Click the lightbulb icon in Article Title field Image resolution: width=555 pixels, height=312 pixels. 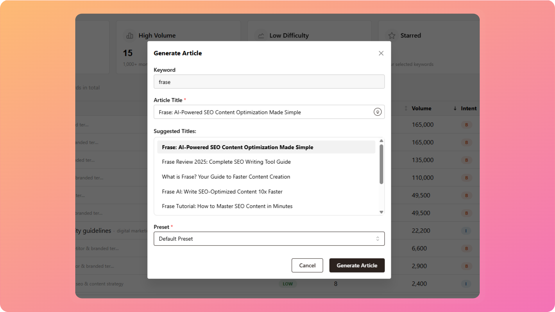(377, 112)
